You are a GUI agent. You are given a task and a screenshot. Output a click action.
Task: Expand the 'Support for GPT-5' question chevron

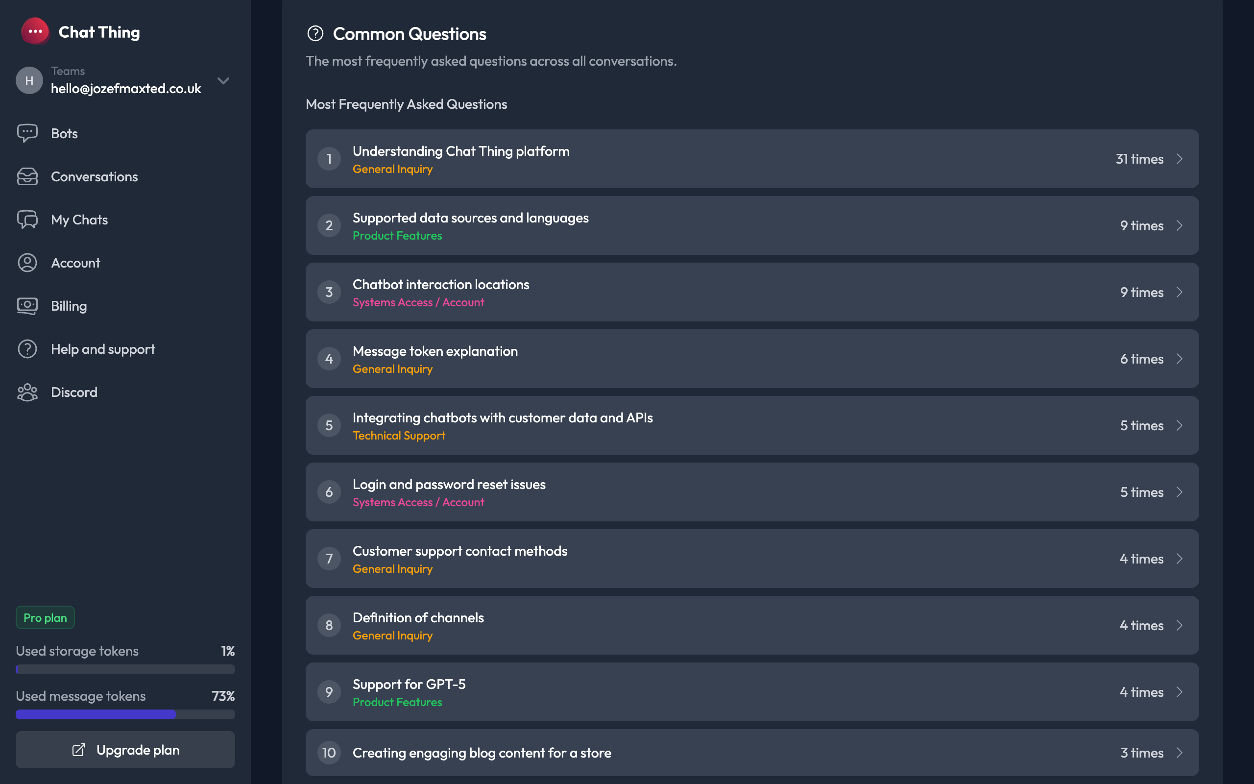click(1180, 692)
